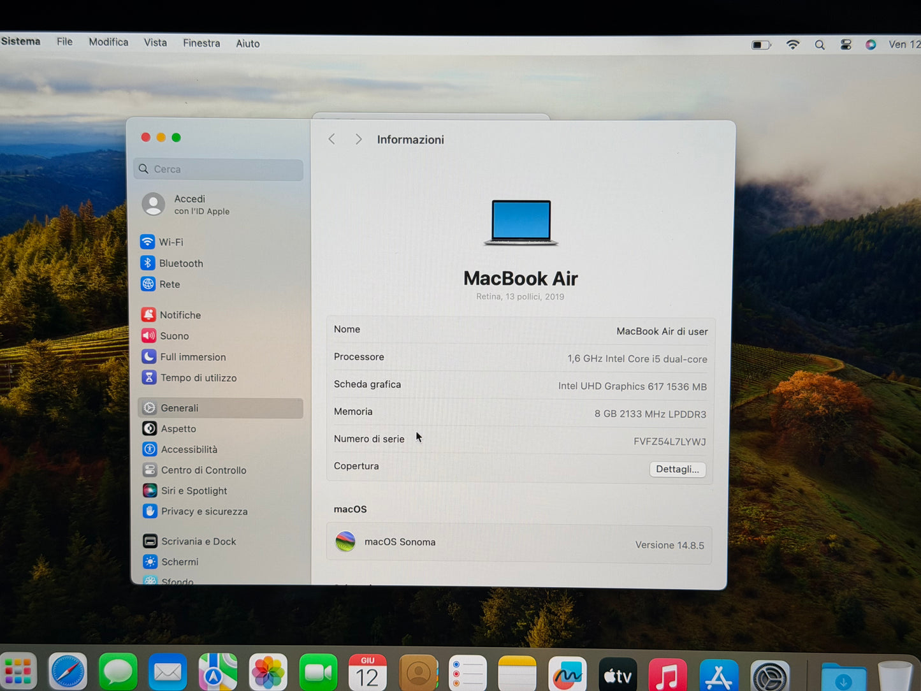The width and height of the screenshot is (921, 691).
Task: Click Accedi con l'ID Apple
Action: (186, 205)
